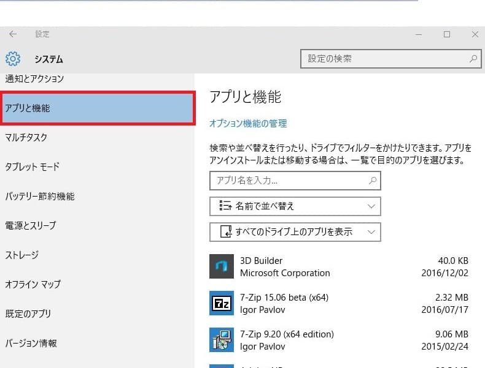Select 7-Zip 15.06 beta (x64) name text

(284, 298)
